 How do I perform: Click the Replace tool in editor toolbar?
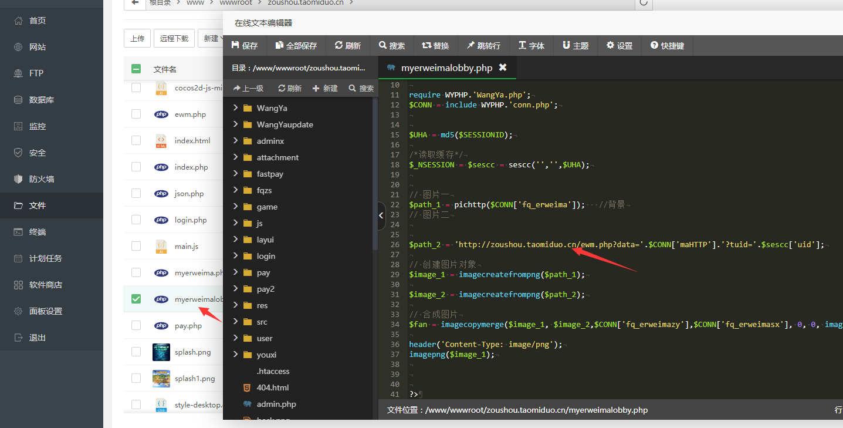tap(435, 45)
